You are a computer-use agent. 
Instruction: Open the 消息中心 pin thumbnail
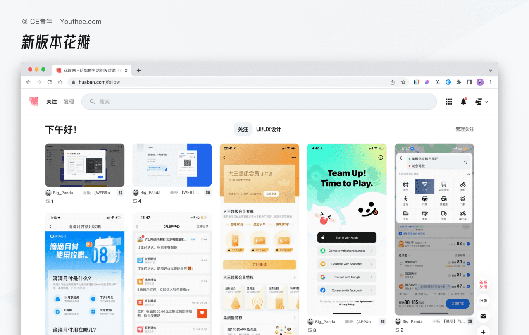(172, 274)
